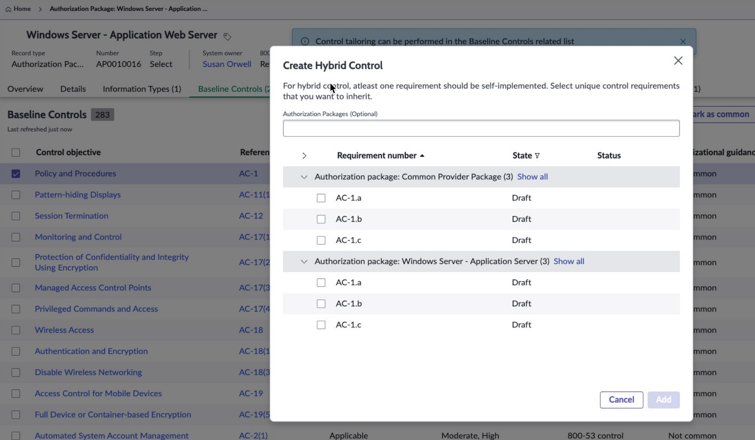Sort by the Requirement number column header
Viewport: 755px width, 440px height.
pos(376,156)
